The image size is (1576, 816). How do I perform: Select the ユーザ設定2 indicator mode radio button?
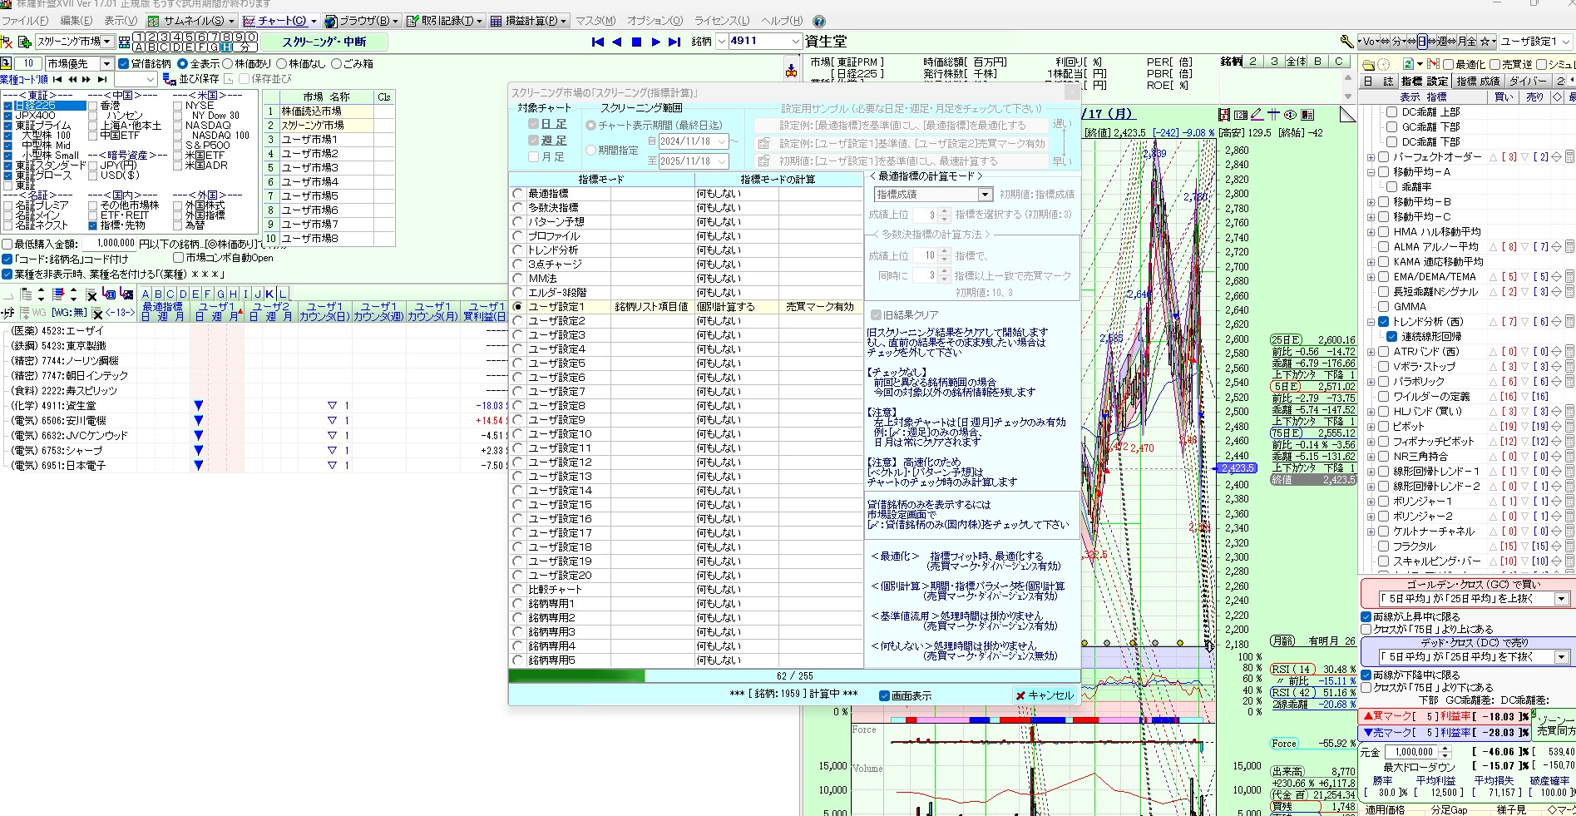(x=518, y=321)
